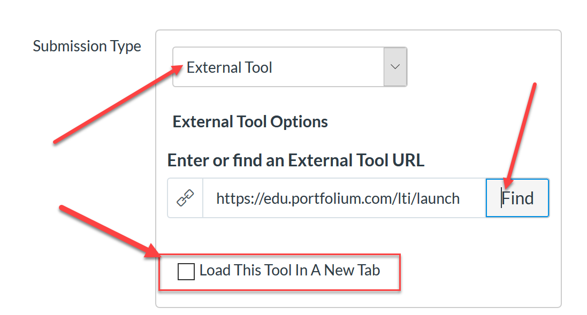
Task: Click the red highlight box border around checkbox
Action: coord(280,255)
